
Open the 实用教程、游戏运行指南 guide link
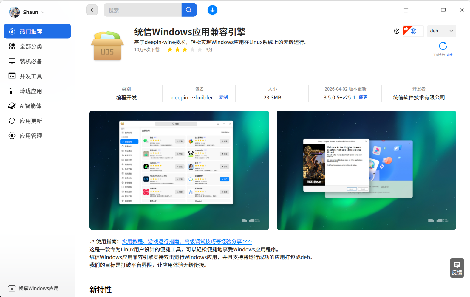click(x=187, y=242)
